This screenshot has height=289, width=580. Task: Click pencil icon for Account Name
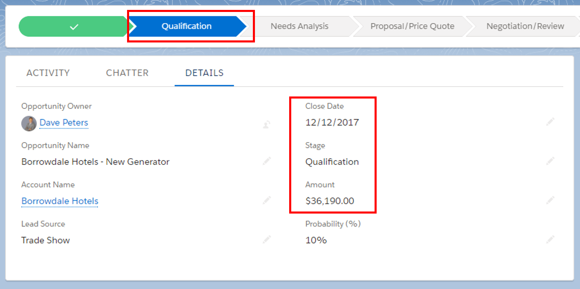[267, 201]
